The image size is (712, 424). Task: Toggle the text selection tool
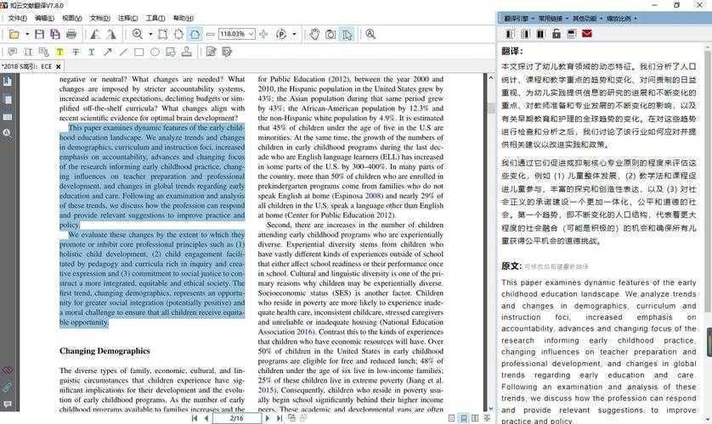[x=347, y=35]
